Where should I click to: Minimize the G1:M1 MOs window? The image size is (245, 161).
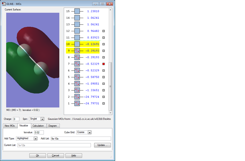tap(96, 4)
